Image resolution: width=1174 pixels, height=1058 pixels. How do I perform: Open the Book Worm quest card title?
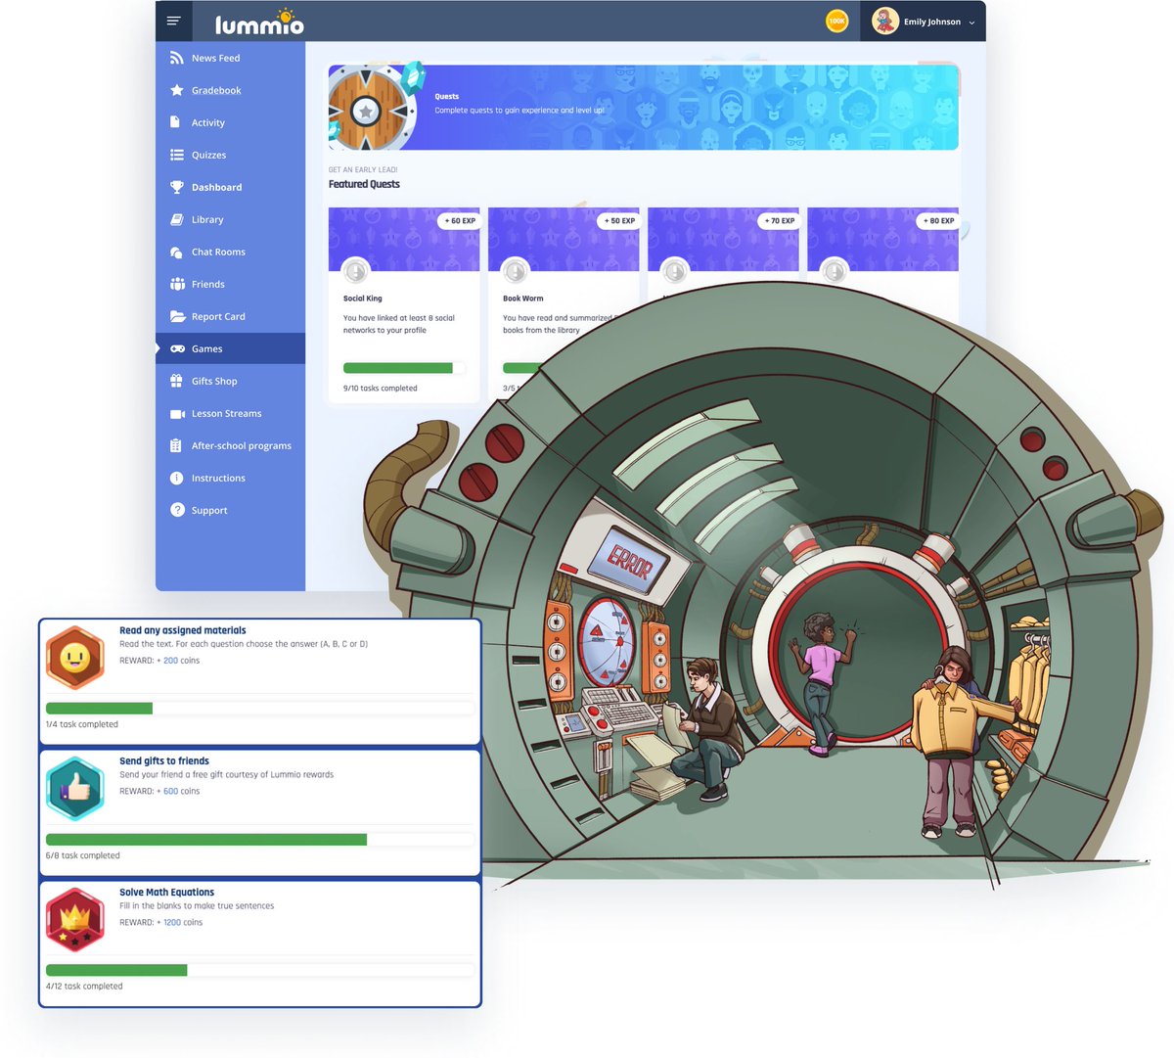click(523, 299)
